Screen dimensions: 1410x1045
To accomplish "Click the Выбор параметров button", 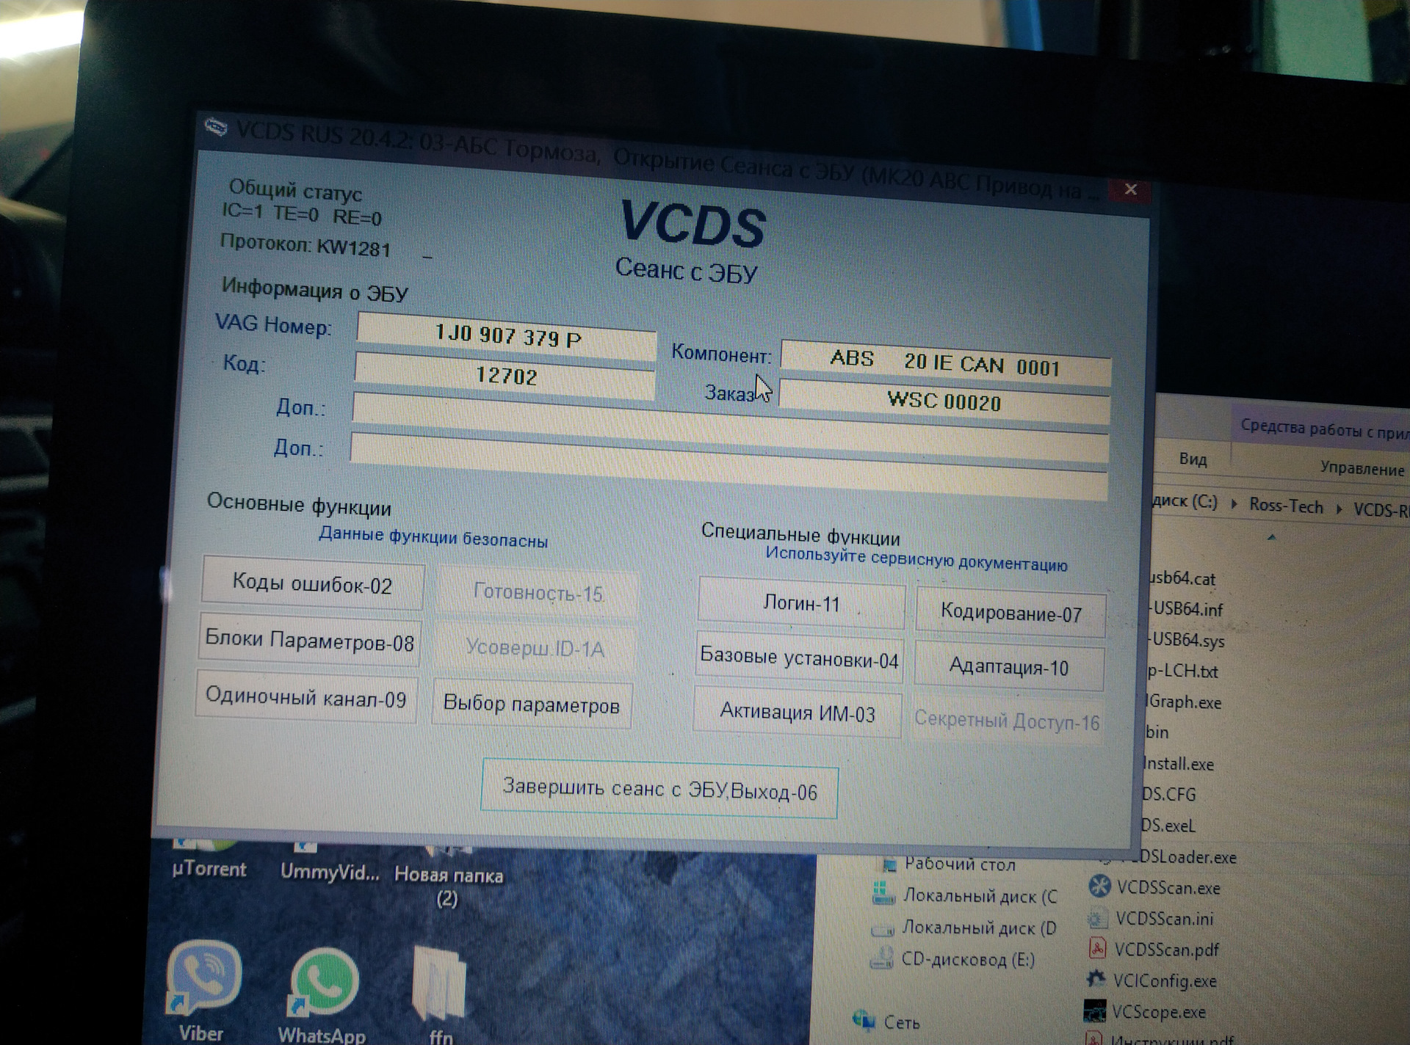I will [532, 704].
